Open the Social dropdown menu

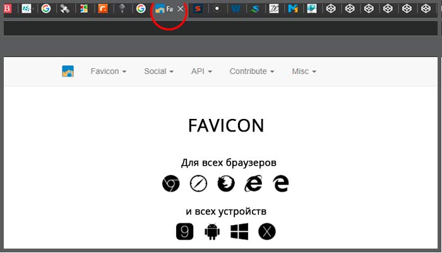point(158,71)
